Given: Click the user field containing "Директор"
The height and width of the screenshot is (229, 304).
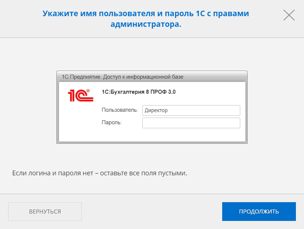Looking at the screenshot, I should [191, 110].
